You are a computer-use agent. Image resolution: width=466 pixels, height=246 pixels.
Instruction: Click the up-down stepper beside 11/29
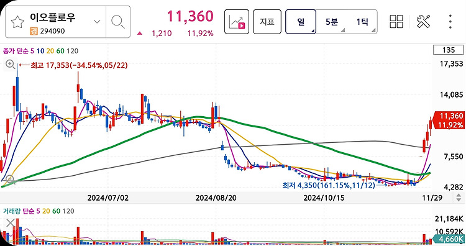(x=459, y=198)
